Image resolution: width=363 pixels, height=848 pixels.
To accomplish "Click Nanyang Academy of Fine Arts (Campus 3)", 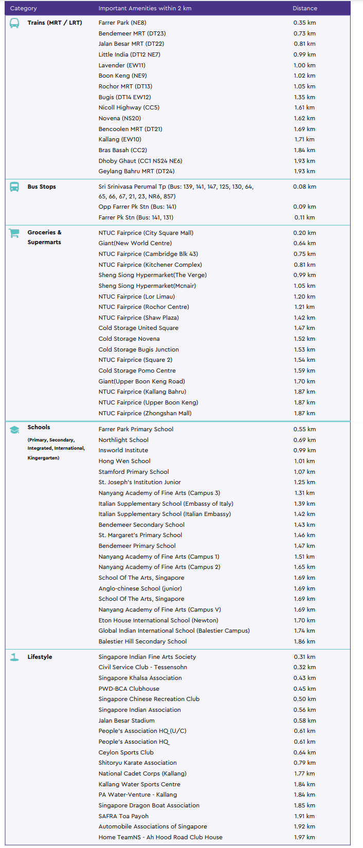I will point(159,493).
